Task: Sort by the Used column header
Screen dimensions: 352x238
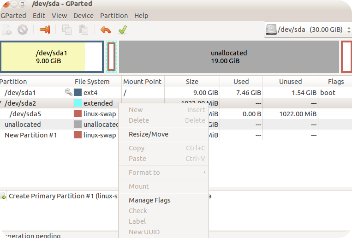Action: (241, 82)
